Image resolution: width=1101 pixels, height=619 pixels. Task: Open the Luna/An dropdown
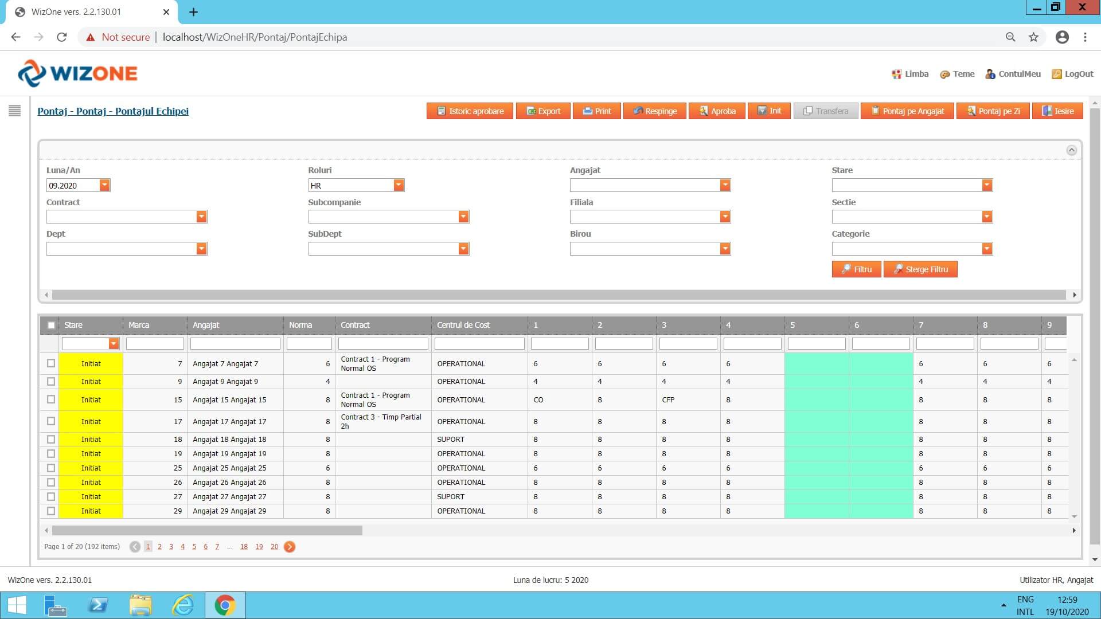(104, 185)
